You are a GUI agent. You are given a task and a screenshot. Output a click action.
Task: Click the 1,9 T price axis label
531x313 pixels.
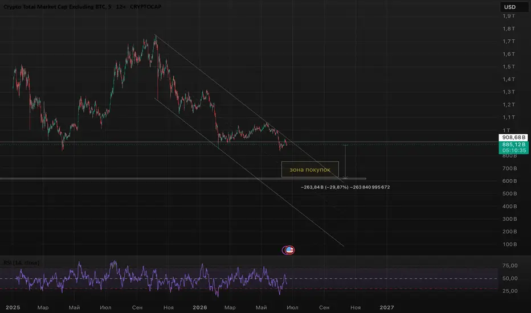[509, 16]
